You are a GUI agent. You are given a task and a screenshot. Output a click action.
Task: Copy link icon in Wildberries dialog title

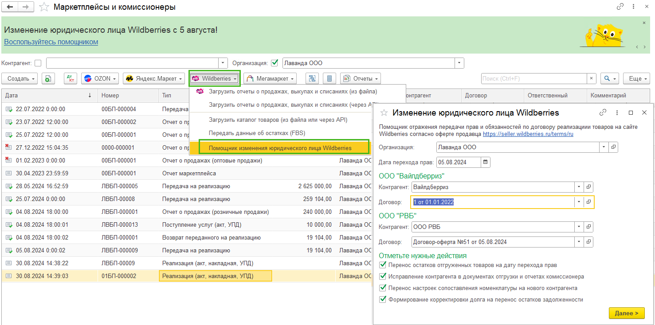point(603,112)
